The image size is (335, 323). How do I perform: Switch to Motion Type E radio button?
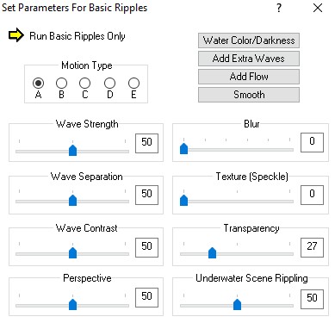coord(133,84)
